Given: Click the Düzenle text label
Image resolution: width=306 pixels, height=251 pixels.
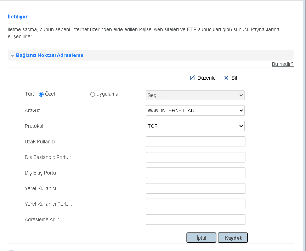Looking at the screenshot, I should pyautogui.click(x=206, y=78).
